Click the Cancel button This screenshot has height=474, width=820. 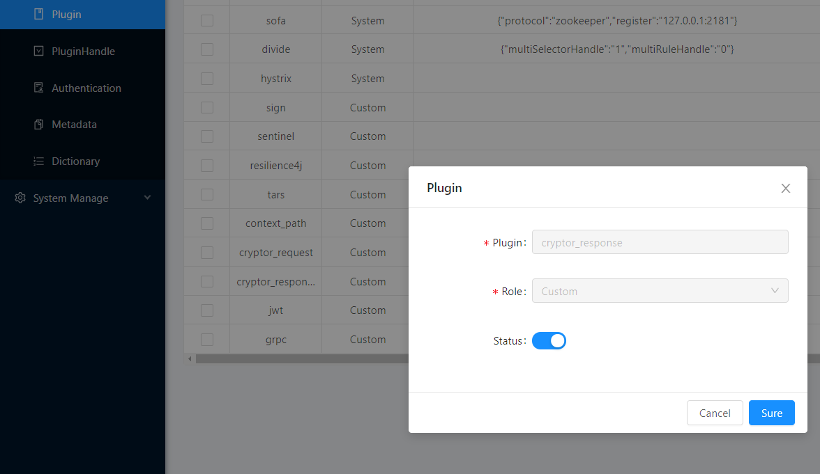coord(715,413)
